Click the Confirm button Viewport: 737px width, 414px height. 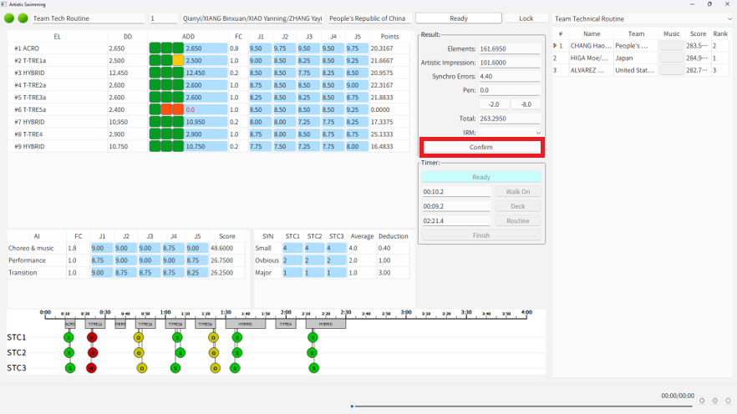[481, 147]
